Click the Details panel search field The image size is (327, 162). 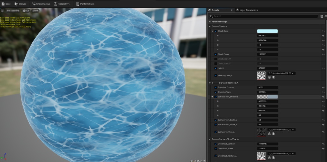point(264,16)
